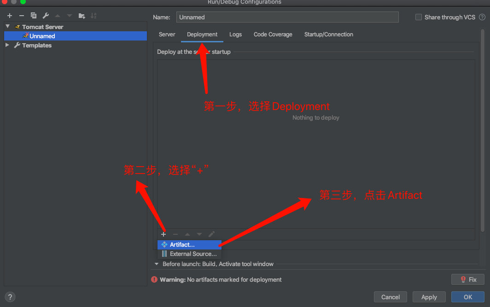The image size is (490, 307).
Task: Click the Fix button
Action: [x=468, y=279]
